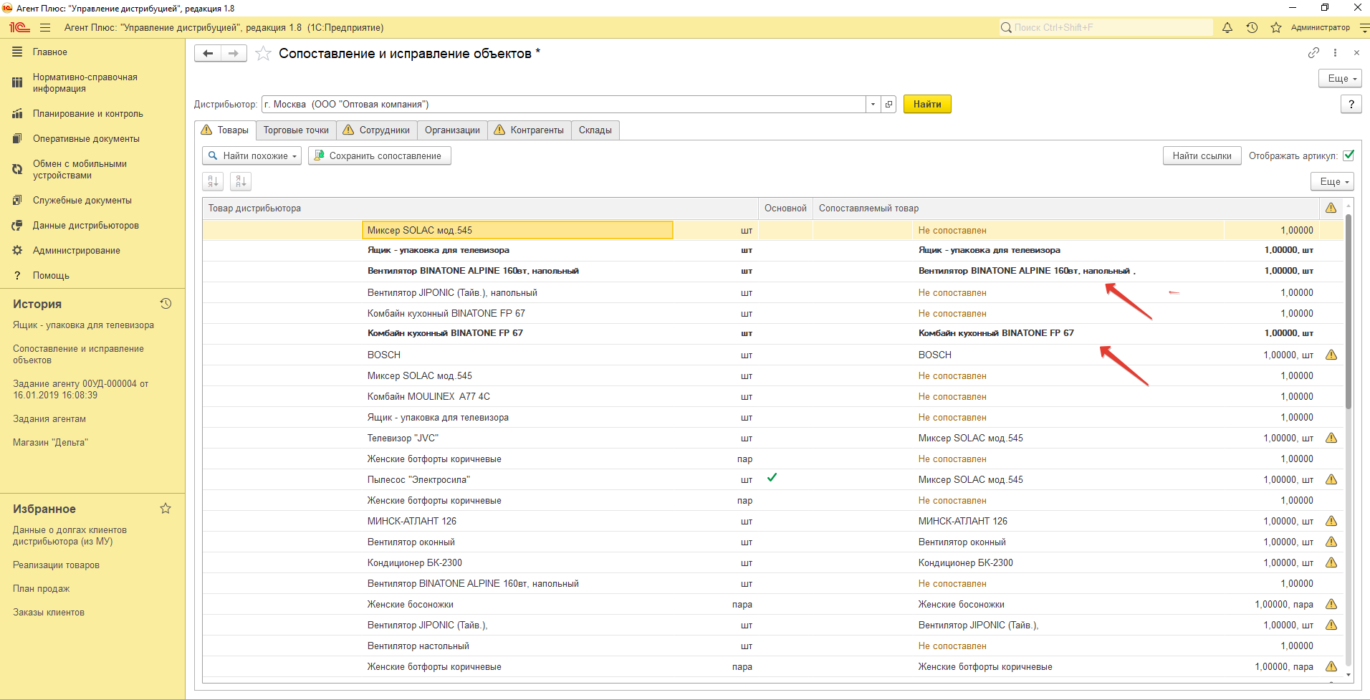Click warning icon in МИНСК-АТЛАНТ 126 row
1370x700 pixels.
point(1331,521)
